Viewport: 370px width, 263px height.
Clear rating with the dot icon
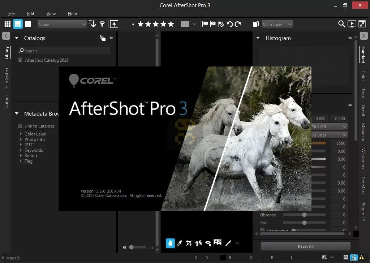[133, 24]
